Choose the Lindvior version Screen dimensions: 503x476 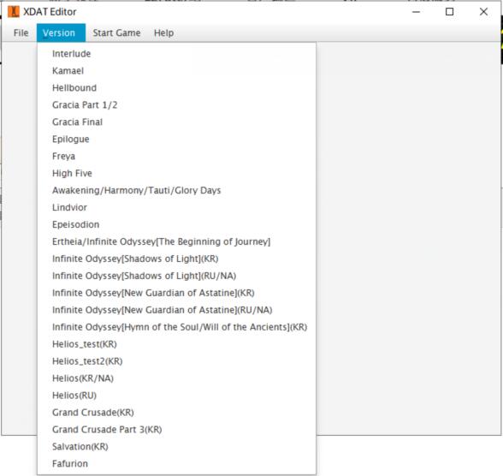176,207
